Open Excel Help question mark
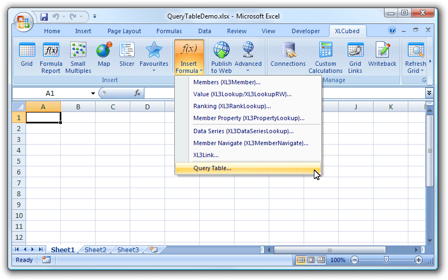 click(392, 30)
